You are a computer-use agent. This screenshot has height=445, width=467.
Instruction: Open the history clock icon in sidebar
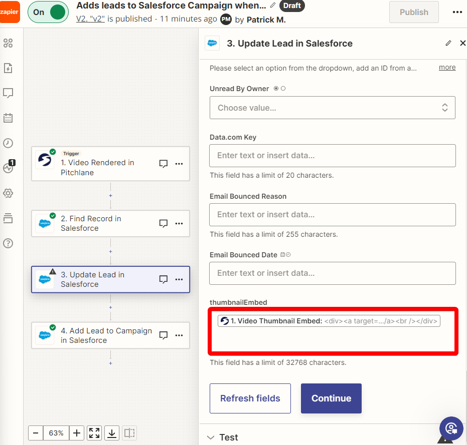tap(8, 143)
